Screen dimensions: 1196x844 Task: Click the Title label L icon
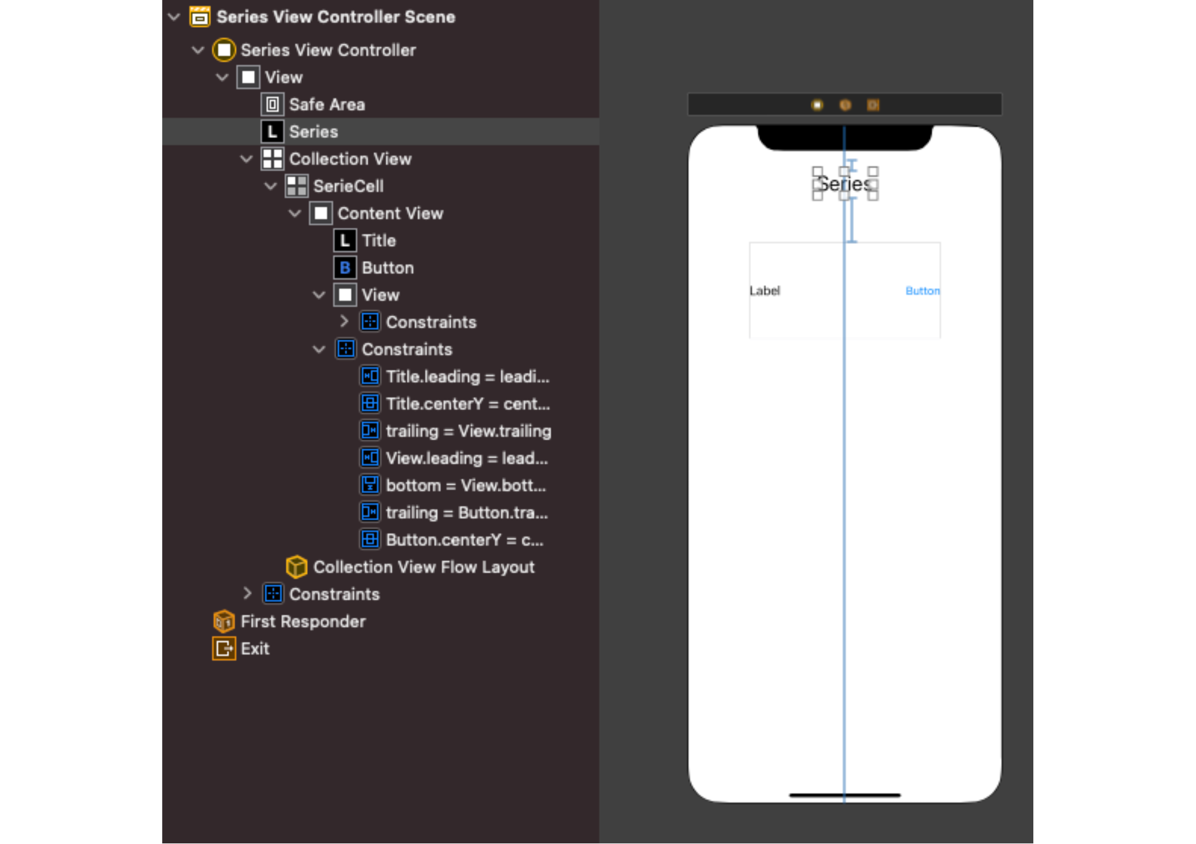[x=345, y=241]
